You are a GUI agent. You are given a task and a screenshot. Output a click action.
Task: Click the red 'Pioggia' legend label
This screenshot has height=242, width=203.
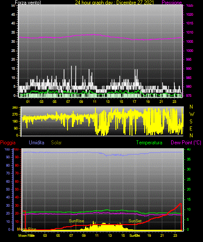click(8, 143)
